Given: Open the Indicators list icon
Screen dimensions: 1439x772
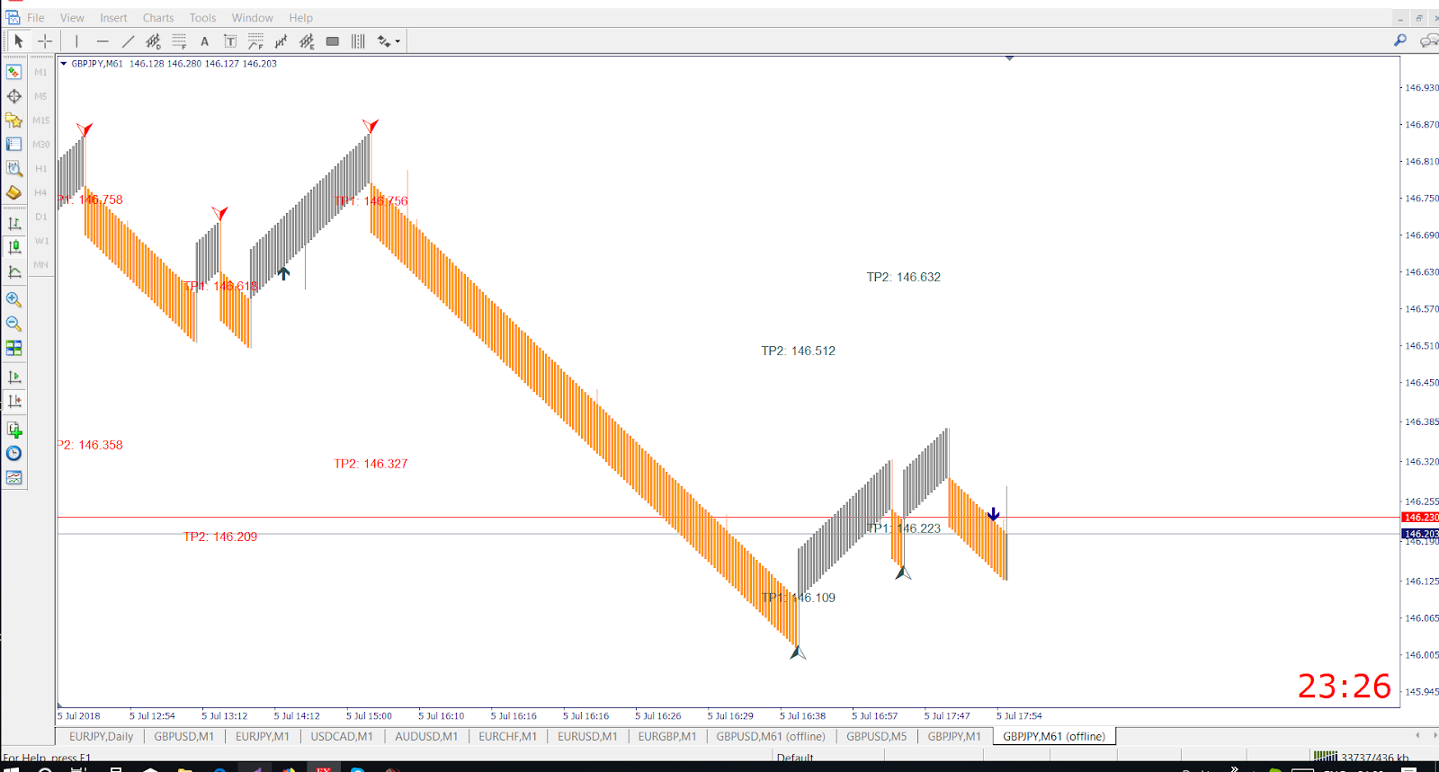Looking at the screenshot, I should coord(13,430).
